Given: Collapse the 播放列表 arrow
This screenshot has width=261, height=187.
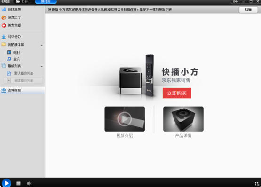Looking at the screenshot, I should pyautogui.click(x=42, y=66).
